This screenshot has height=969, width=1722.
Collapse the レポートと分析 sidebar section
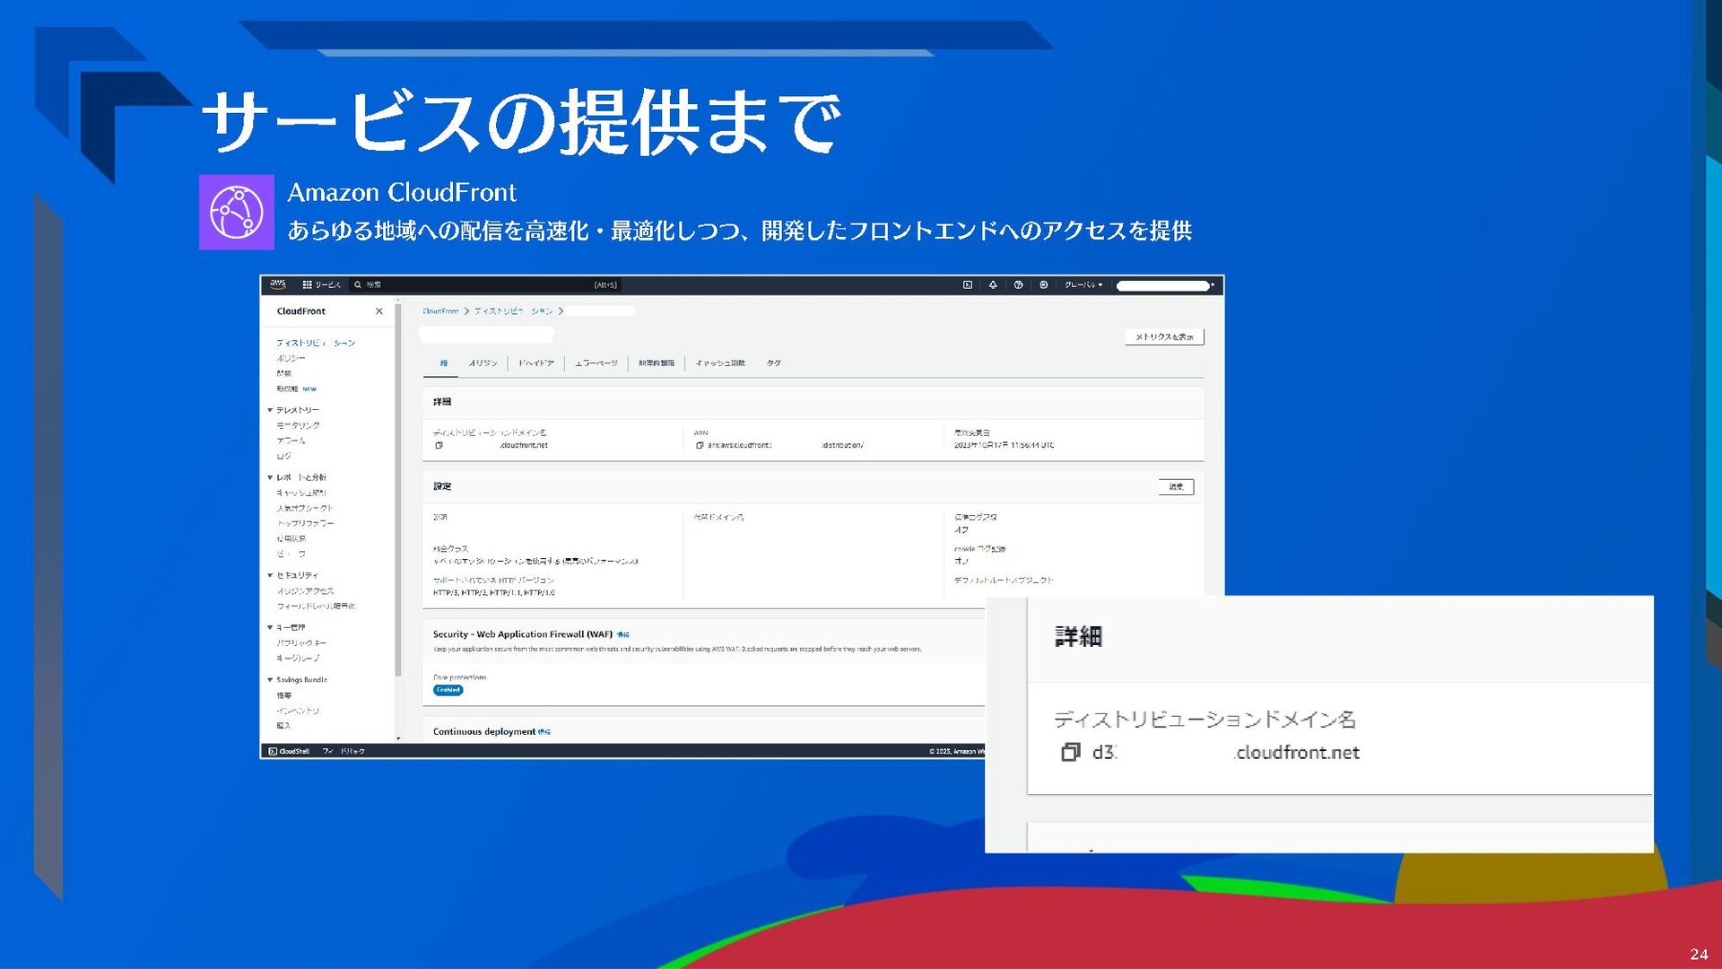tap(270, 477)
